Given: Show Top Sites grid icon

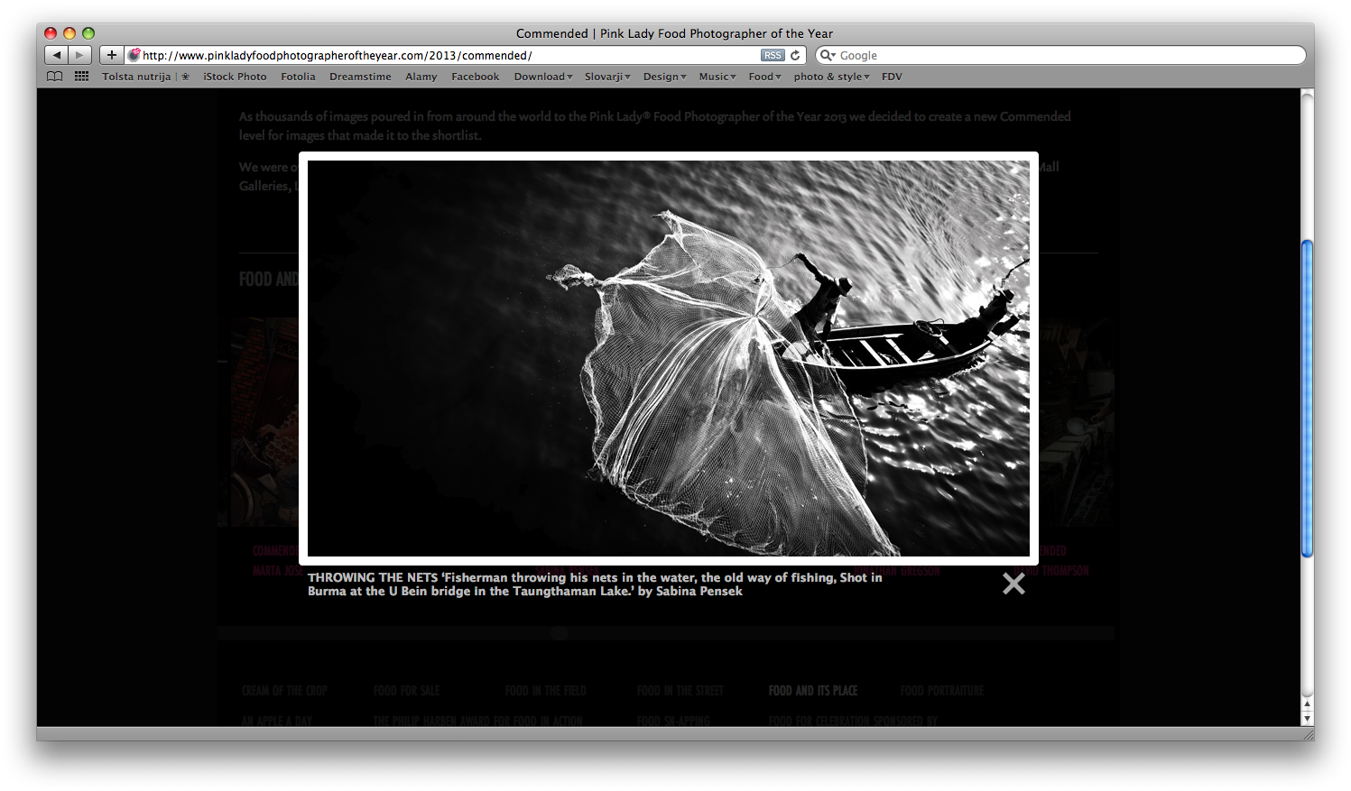Looking at the screenshot, I should [x=82, y=77].
